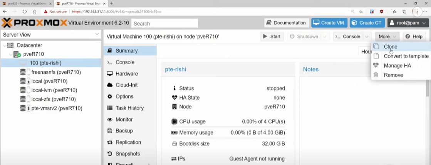Click the Snapshots history icon
This screenshot has width=431, height=165.
click(x=110, y=154)
